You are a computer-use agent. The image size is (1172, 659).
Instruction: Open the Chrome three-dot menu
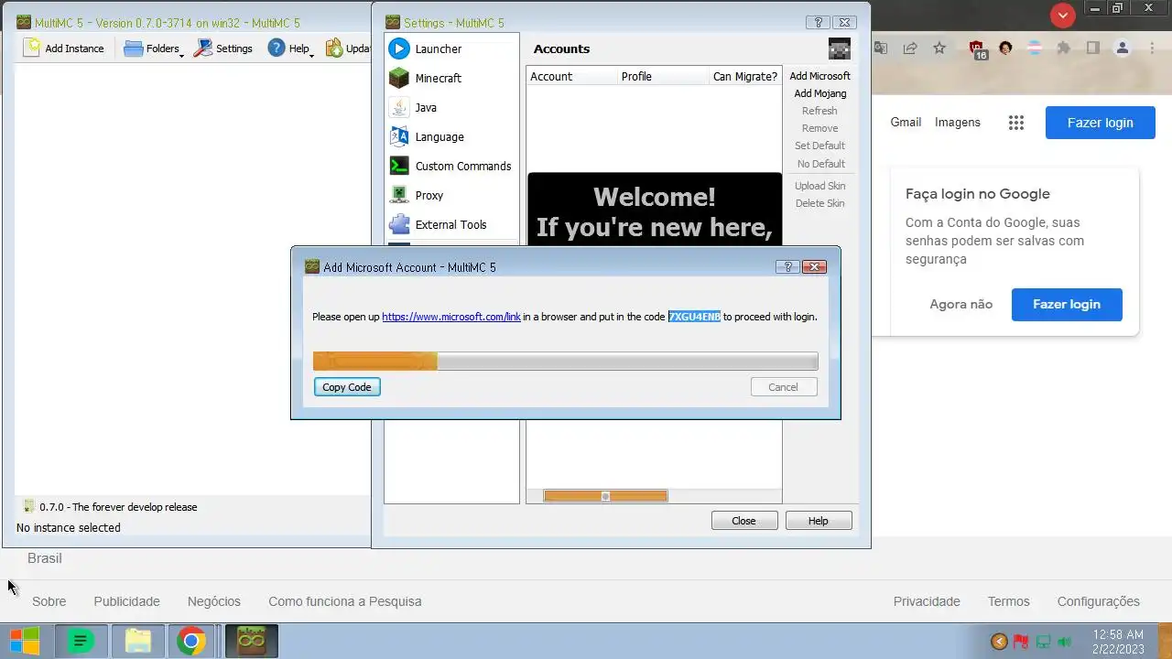click(x=1152, y=49)
